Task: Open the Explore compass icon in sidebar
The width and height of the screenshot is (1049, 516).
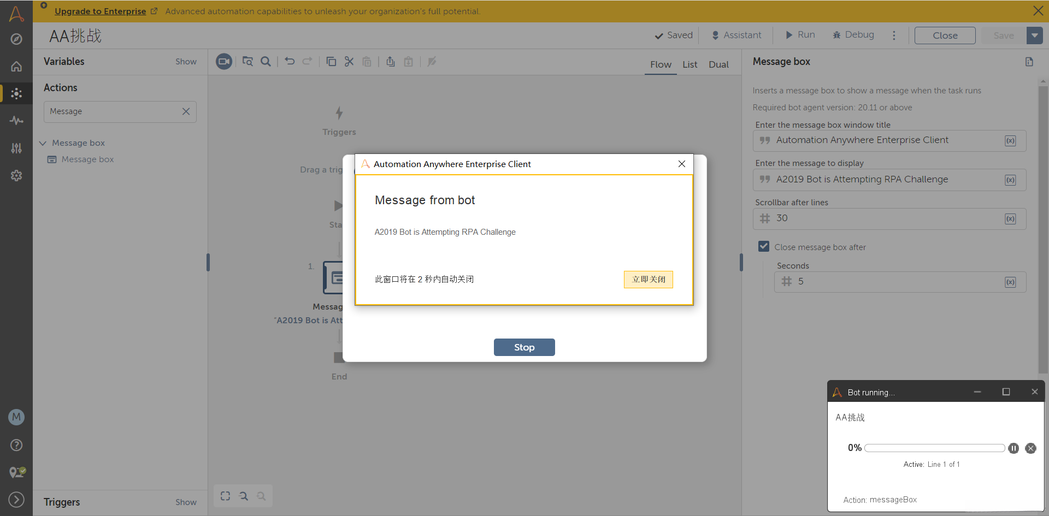Action: [16, 39]
